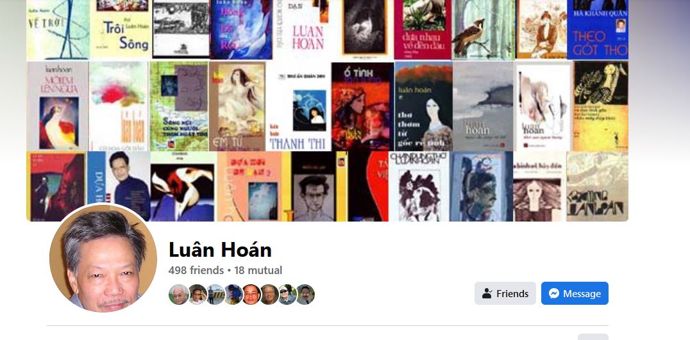Select the blue THEO GÓT THƠ book cover
Viewport: 690px width, 340px height.
[598, 29]
